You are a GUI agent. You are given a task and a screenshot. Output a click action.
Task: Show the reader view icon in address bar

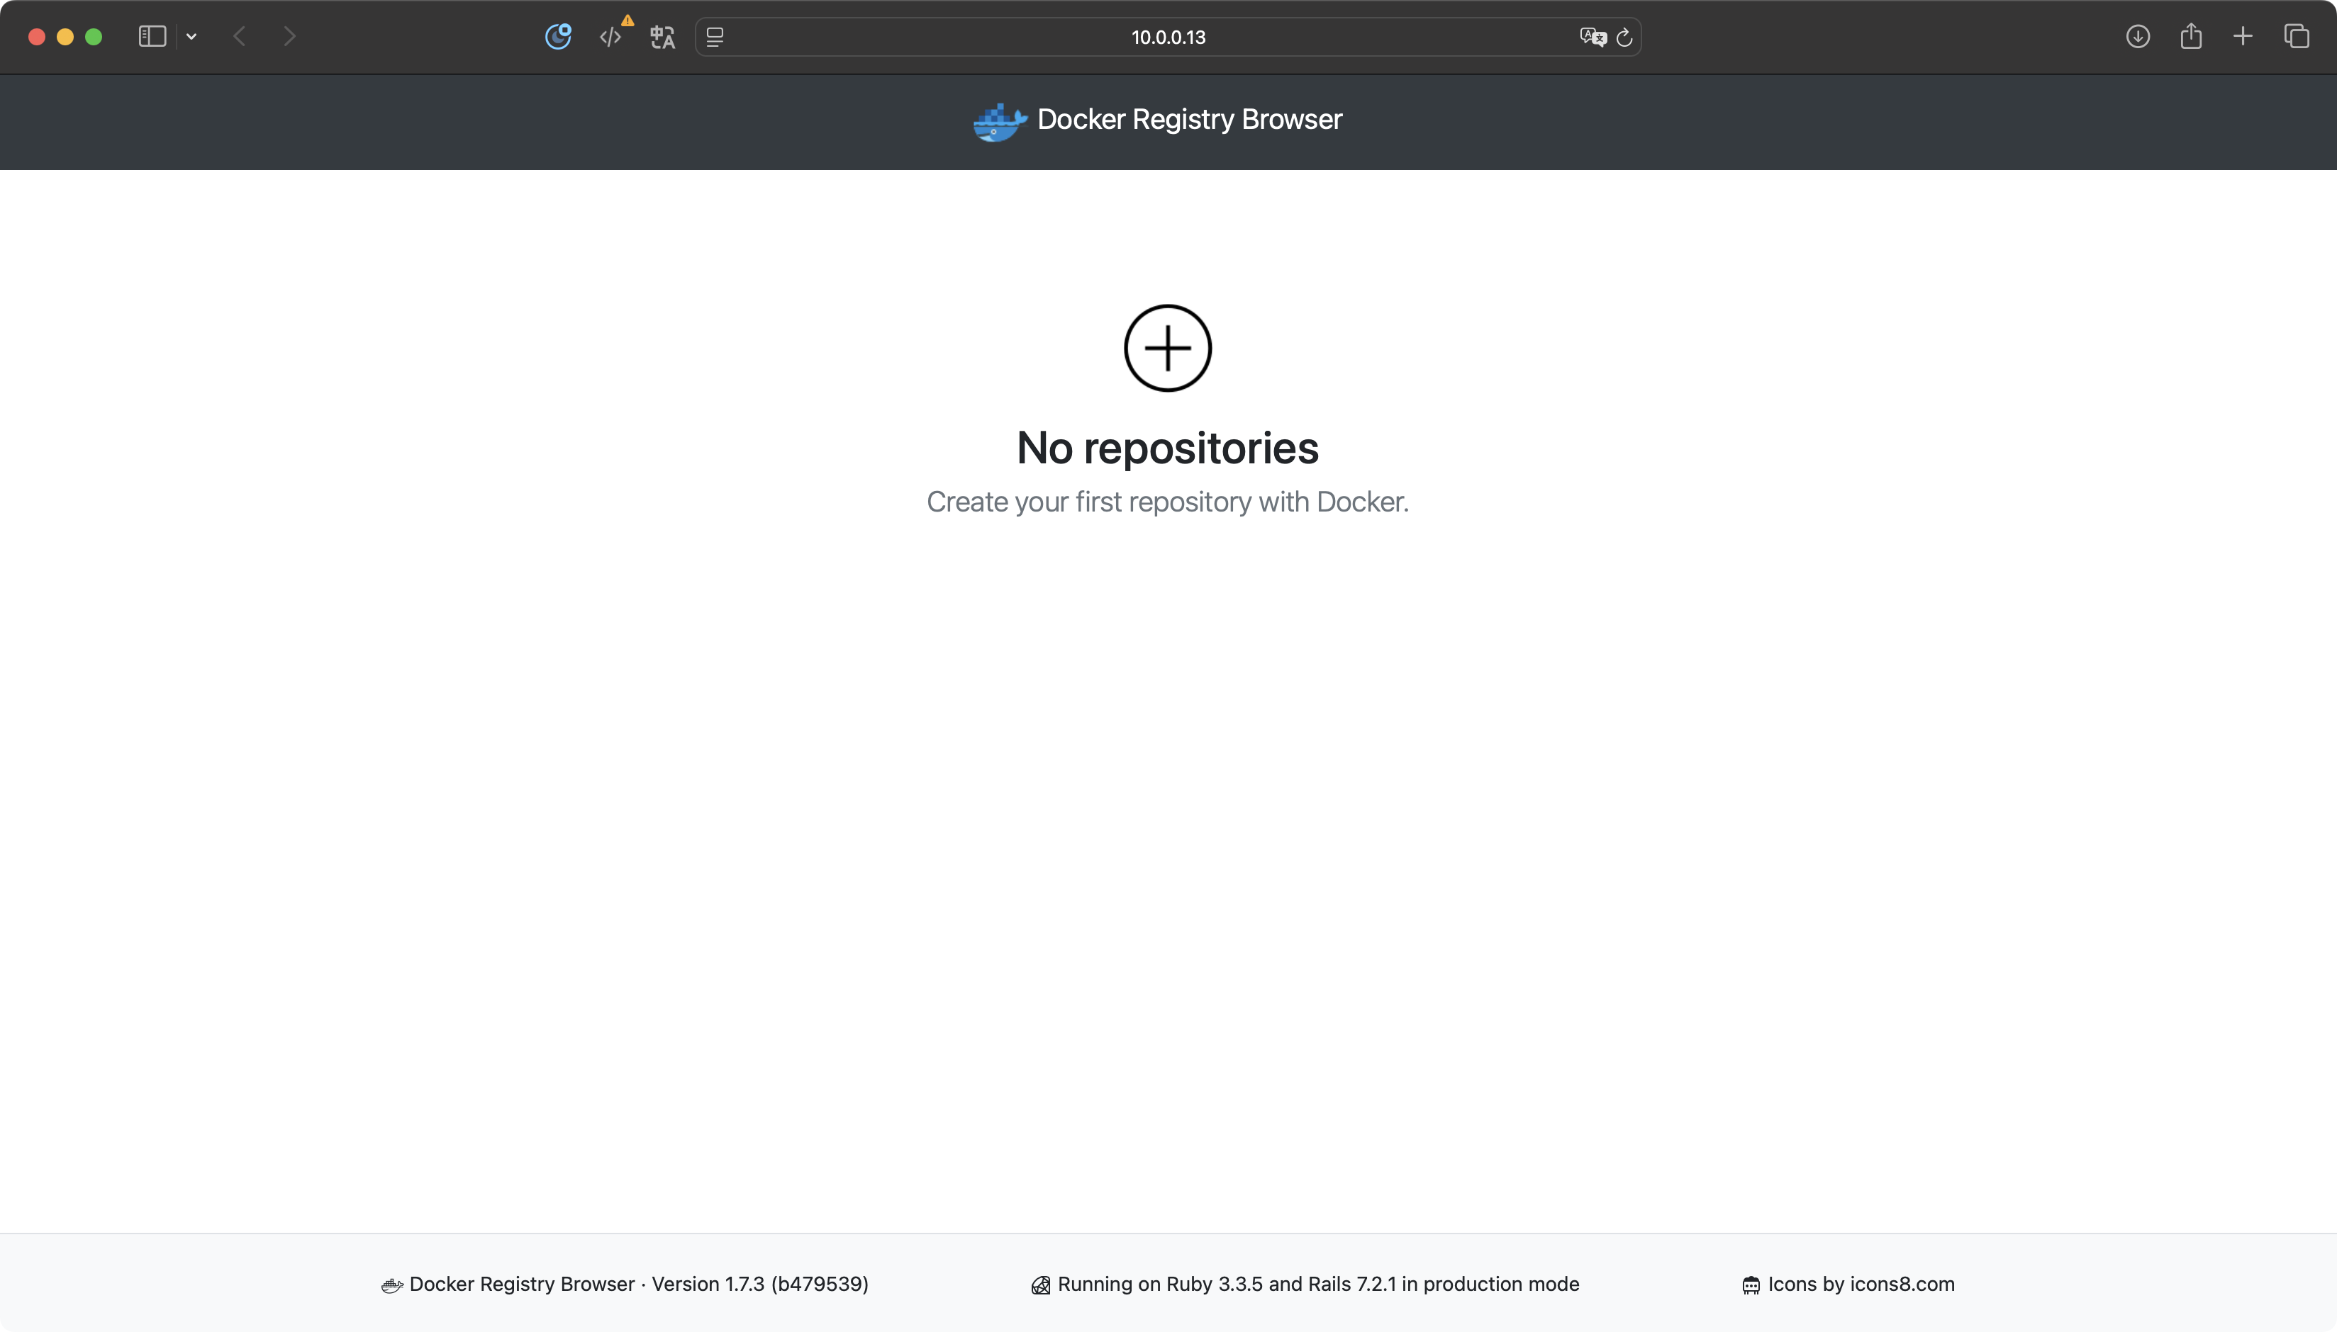tap(715, 38)
